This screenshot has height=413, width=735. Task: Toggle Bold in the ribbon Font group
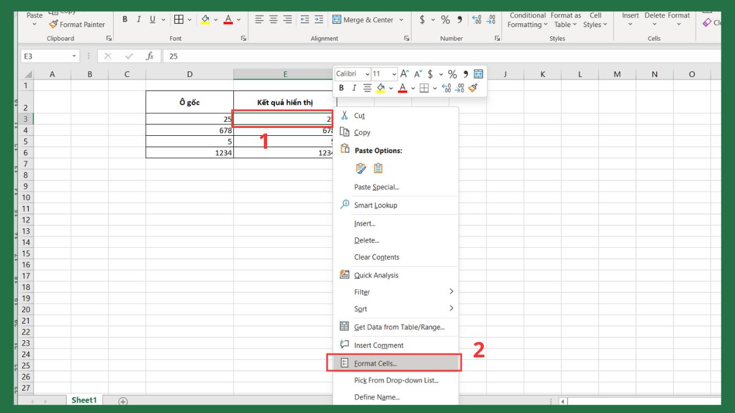click(125, 20)
